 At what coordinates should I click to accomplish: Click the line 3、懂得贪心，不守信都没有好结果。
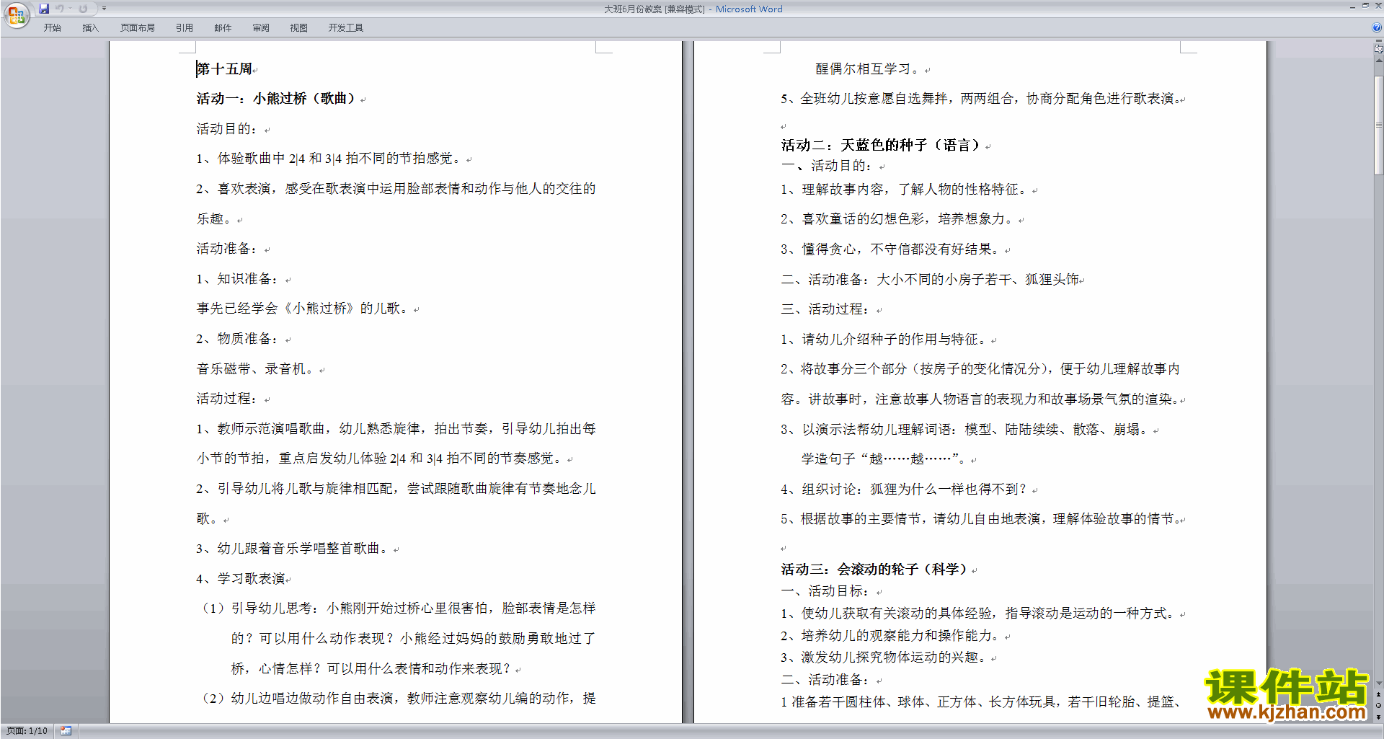coord(892,249)
